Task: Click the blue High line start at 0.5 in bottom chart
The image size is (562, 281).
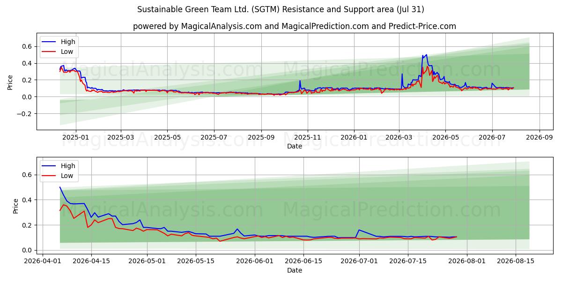Action: [x=60, y=187]
